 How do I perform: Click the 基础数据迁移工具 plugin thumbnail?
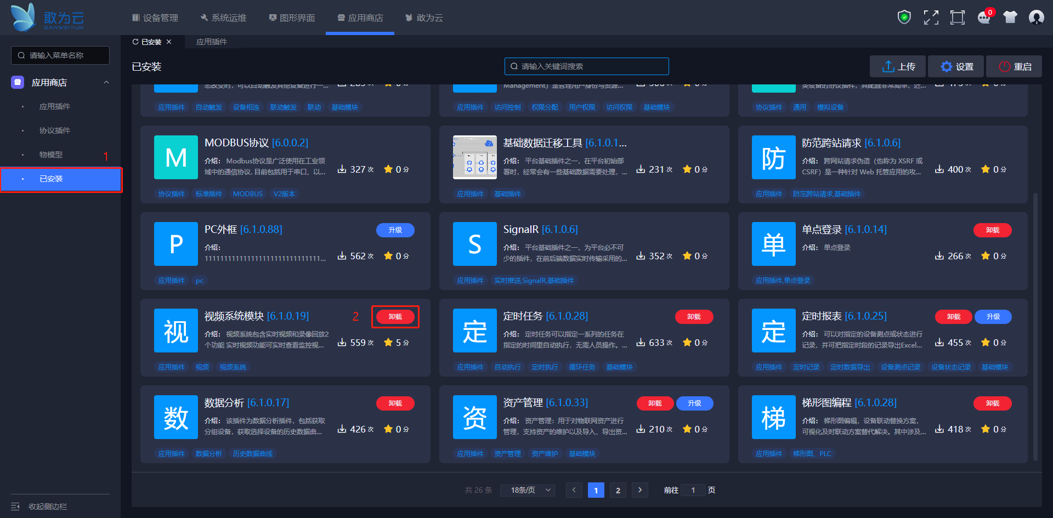[x=475, y=157]
